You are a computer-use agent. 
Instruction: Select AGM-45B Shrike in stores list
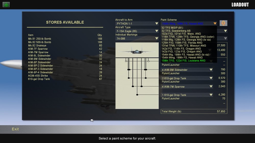(38, 76)
